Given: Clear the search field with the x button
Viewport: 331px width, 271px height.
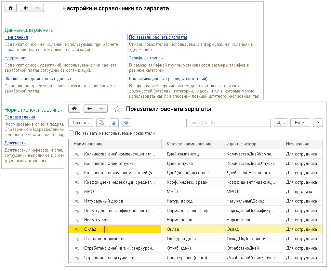Looking at the screenshot, I should (x=268, y=123).
